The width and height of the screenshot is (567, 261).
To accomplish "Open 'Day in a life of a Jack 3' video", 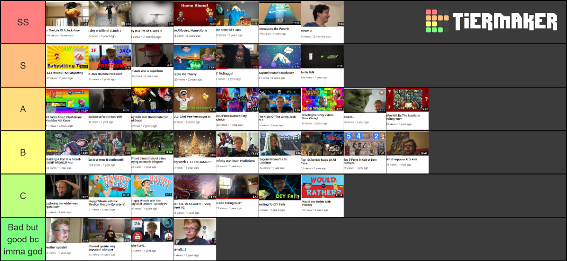I will point(152,22).
